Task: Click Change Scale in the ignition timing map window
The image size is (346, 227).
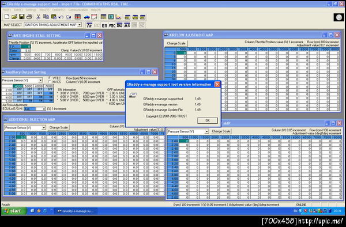Action: click(221, 131)
